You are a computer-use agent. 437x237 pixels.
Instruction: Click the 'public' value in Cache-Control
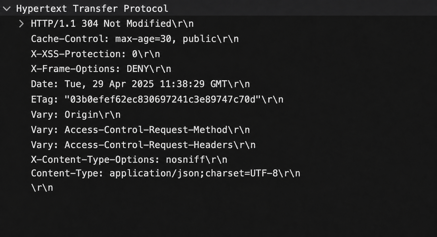click(199, 39)
